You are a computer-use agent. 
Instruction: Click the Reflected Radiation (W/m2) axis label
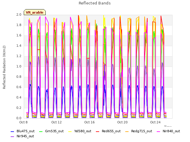(x=4, y=67)
